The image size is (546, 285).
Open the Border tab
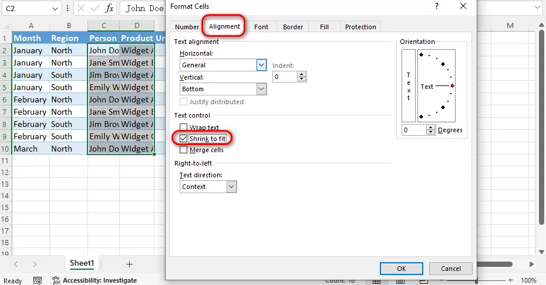293,27
